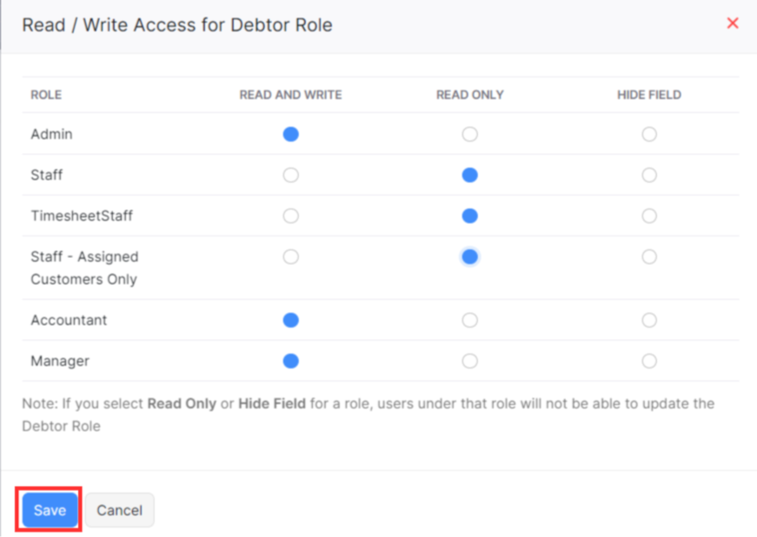
Task: Hide field from Staff - Assigned Customers Only
Action: tap(648, 256)
